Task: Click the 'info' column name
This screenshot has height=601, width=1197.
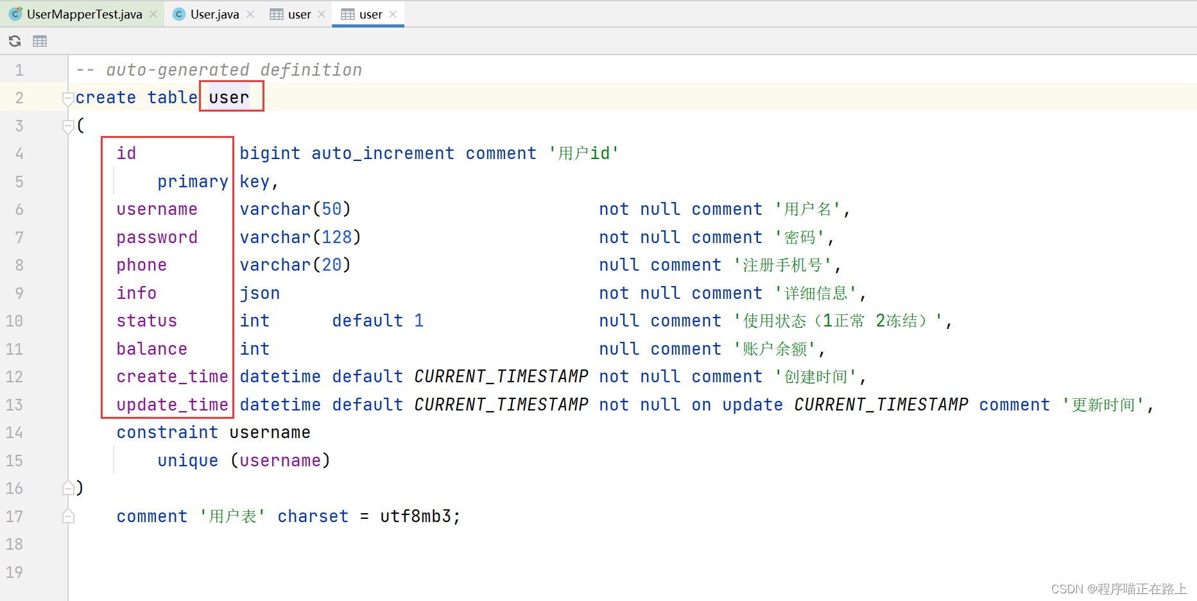Action: [136, 293]
